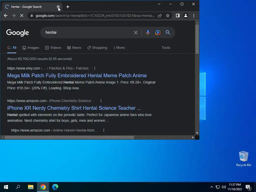Click the scroll up arrow
Image resolution: width=256 pixels, height=192 pixels.
(x=197, y=22)
